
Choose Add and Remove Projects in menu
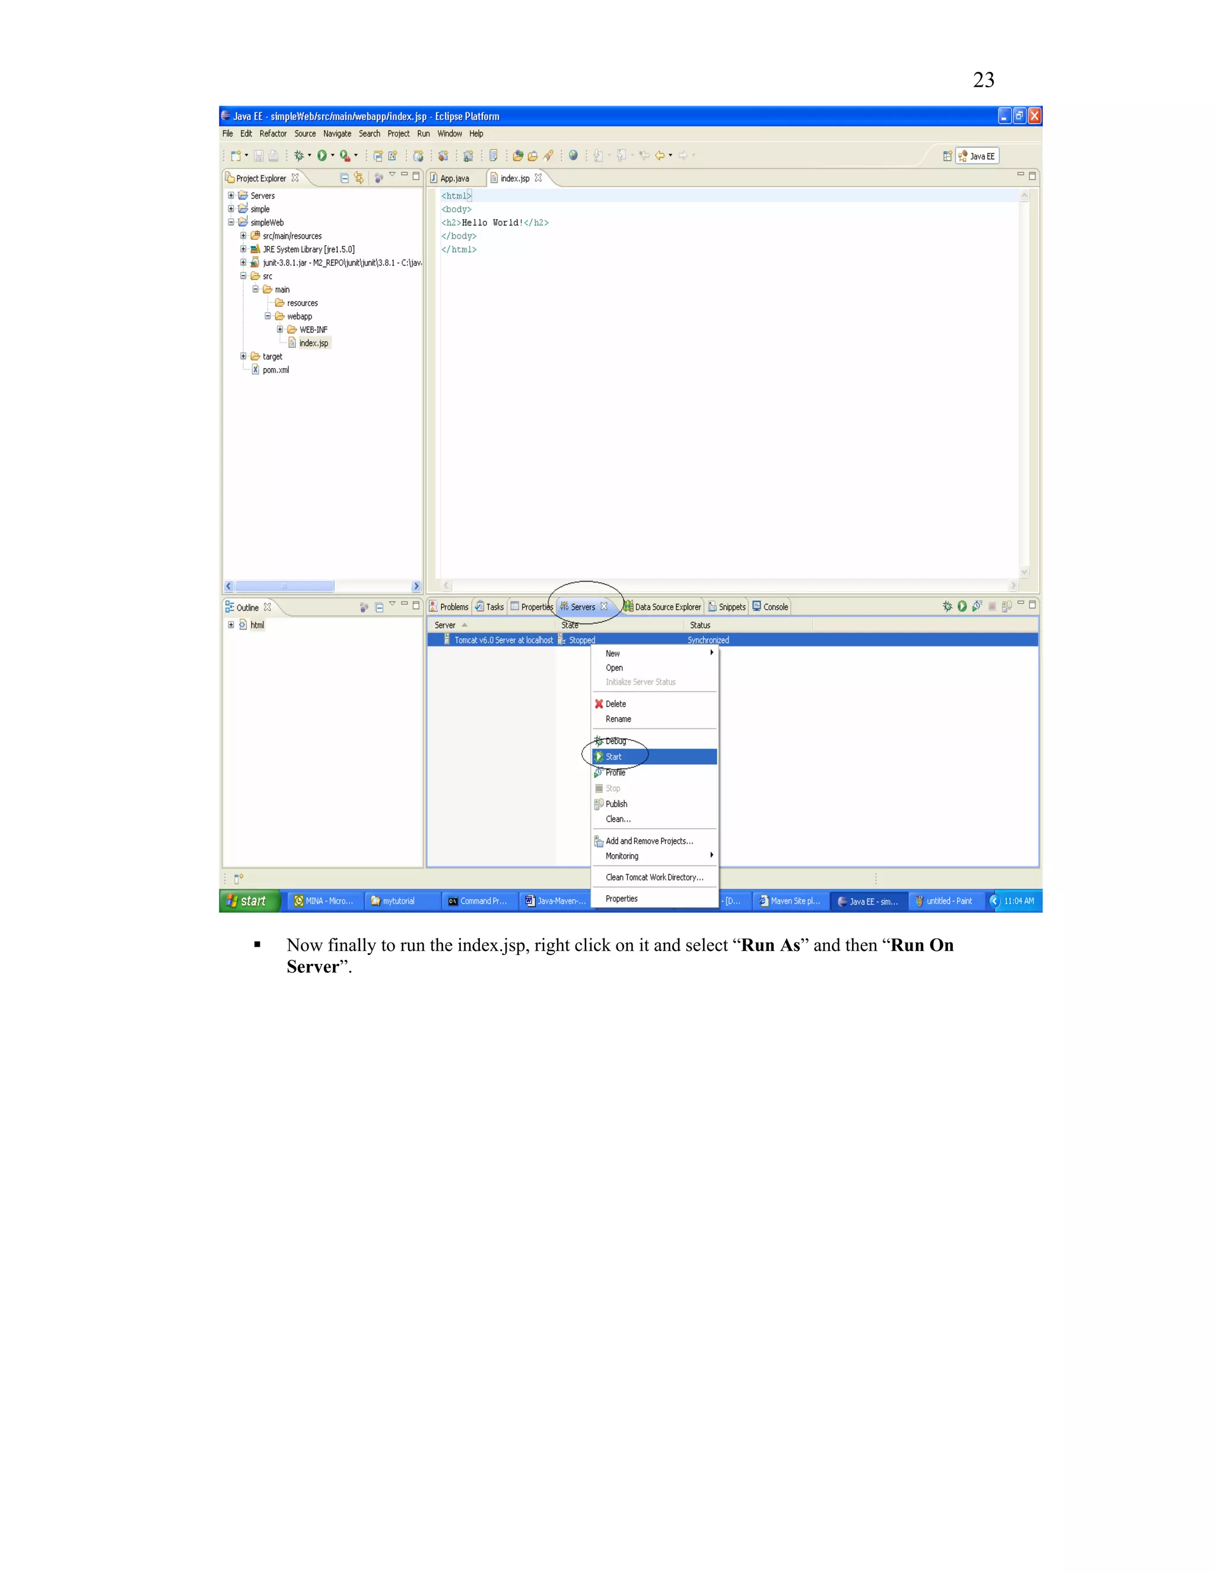click(654, 841)
